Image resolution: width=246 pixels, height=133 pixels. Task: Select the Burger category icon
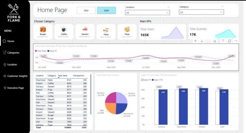43,29
